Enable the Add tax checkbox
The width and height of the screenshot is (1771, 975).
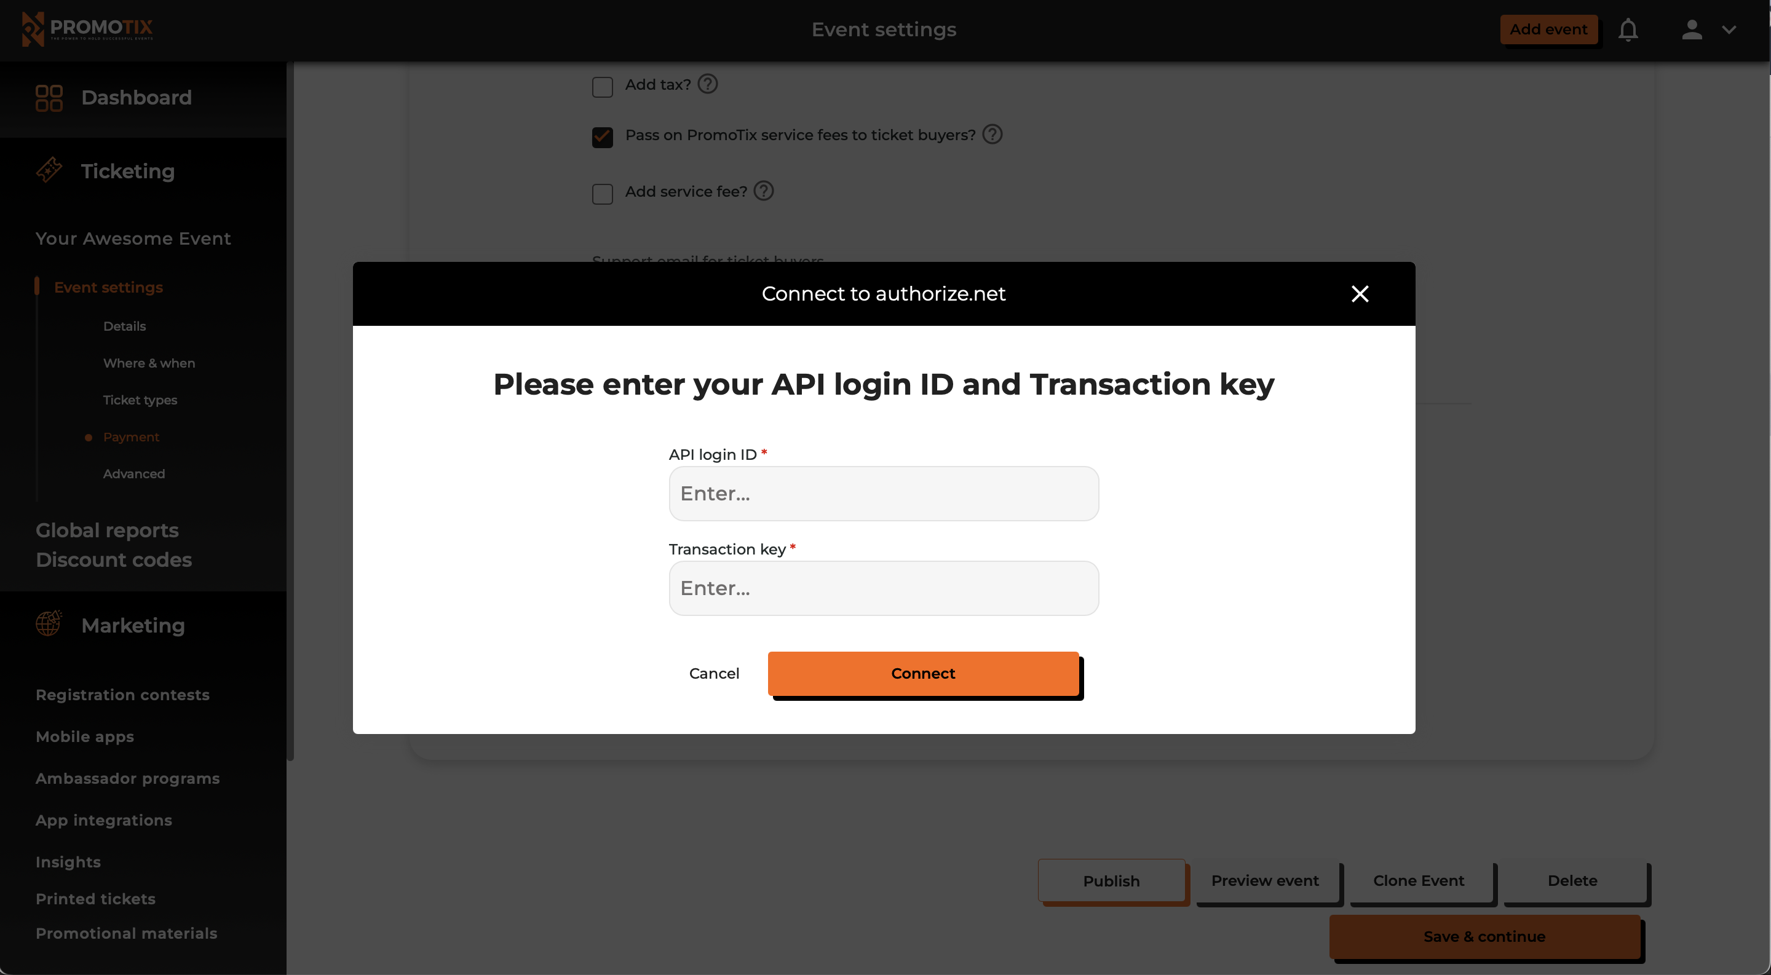point(602,87)
